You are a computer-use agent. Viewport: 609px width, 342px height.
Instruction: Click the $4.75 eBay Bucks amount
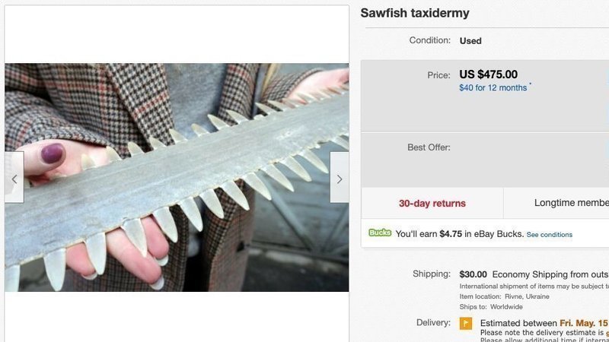451,234
